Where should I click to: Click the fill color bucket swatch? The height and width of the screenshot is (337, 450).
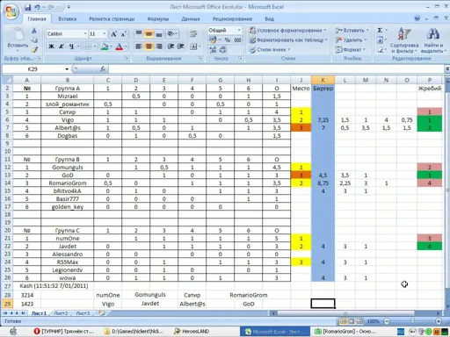coord(105,47)
